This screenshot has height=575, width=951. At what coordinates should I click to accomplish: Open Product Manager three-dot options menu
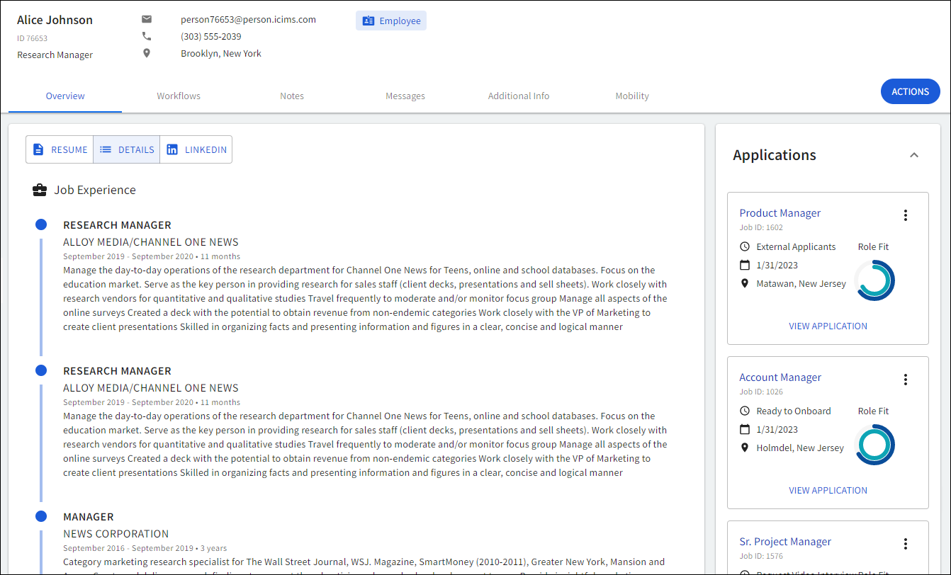(905, 215)
